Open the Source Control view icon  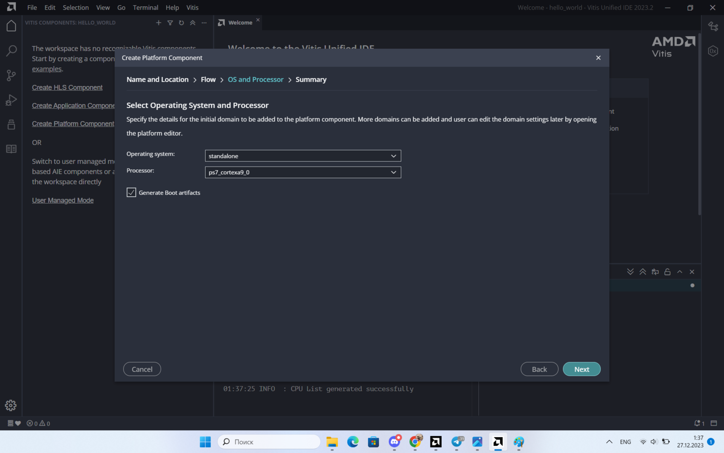(11, 75)
